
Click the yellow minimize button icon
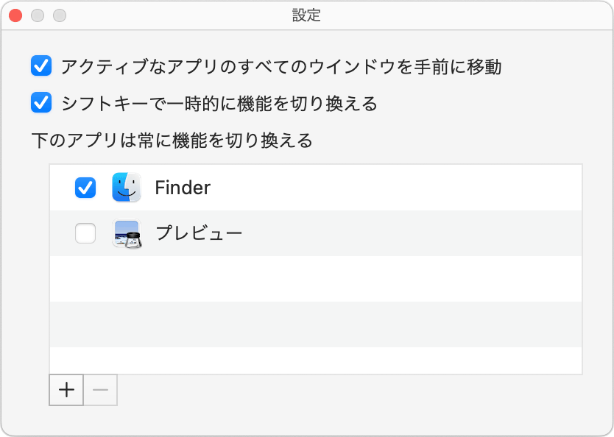click(x=37, y=14)
